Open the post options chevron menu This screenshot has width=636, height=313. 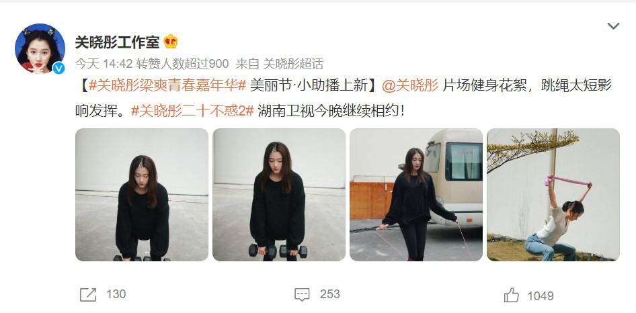(x=613, y=26)
